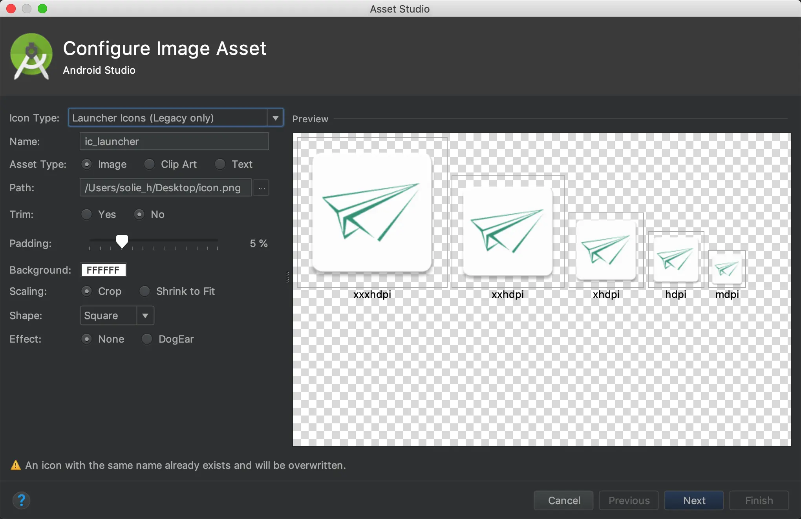
Task: Click the Android Studio logo icon
Action: [31, 56]
